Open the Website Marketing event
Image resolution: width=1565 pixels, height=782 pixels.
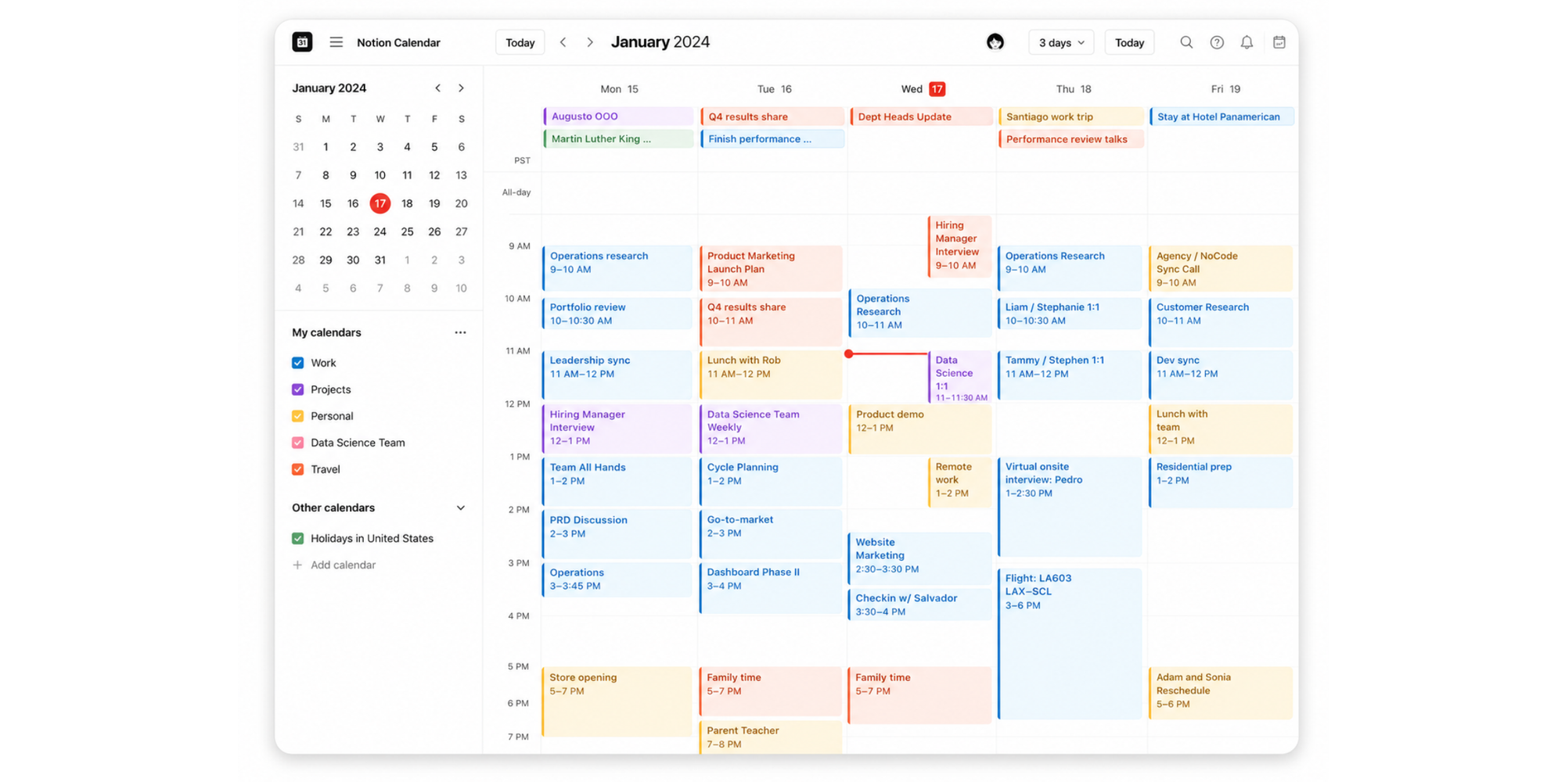tap(920, 558)
